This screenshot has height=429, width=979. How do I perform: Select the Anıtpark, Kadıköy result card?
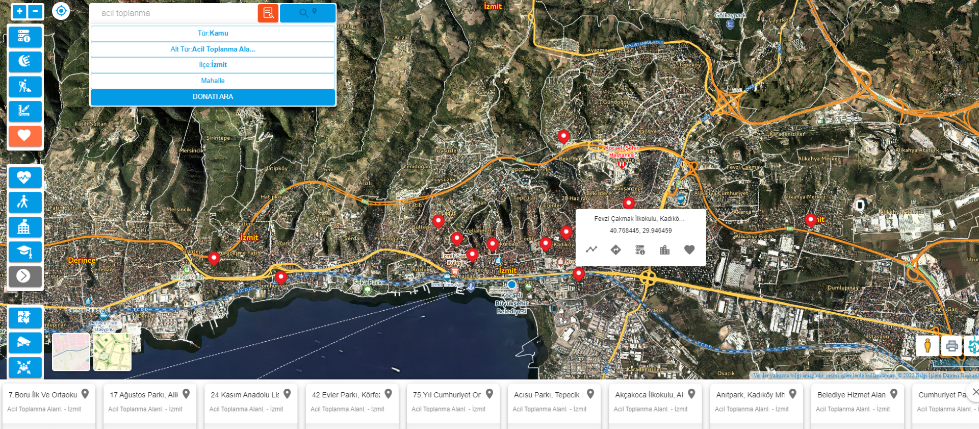pos(756,401)
